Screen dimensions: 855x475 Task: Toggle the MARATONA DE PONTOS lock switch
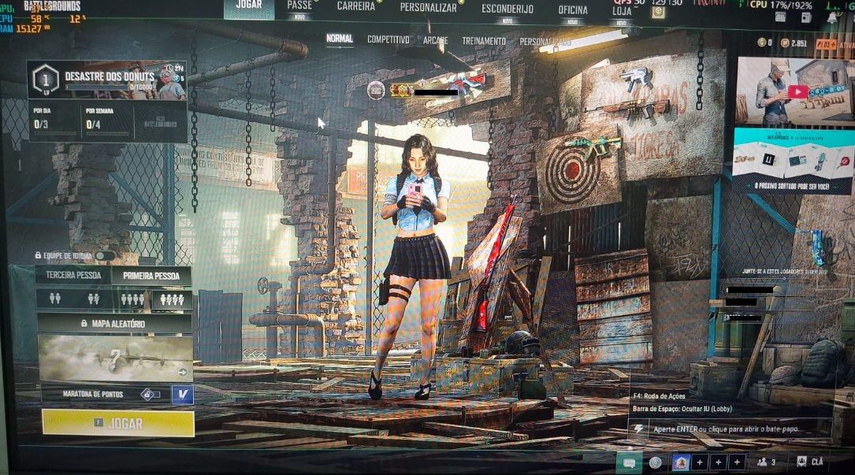point(149,394)
